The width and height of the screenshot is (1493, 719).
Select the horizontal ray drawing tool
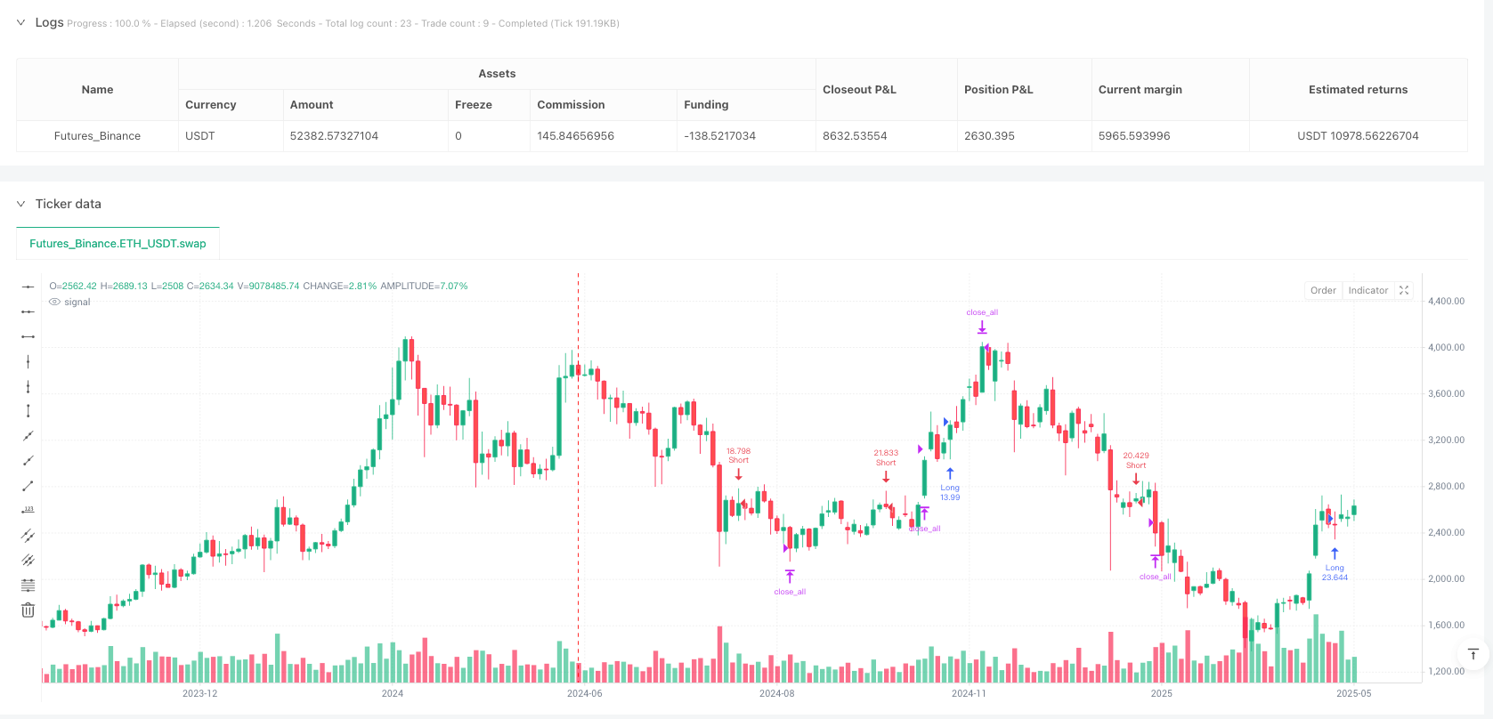28,311
